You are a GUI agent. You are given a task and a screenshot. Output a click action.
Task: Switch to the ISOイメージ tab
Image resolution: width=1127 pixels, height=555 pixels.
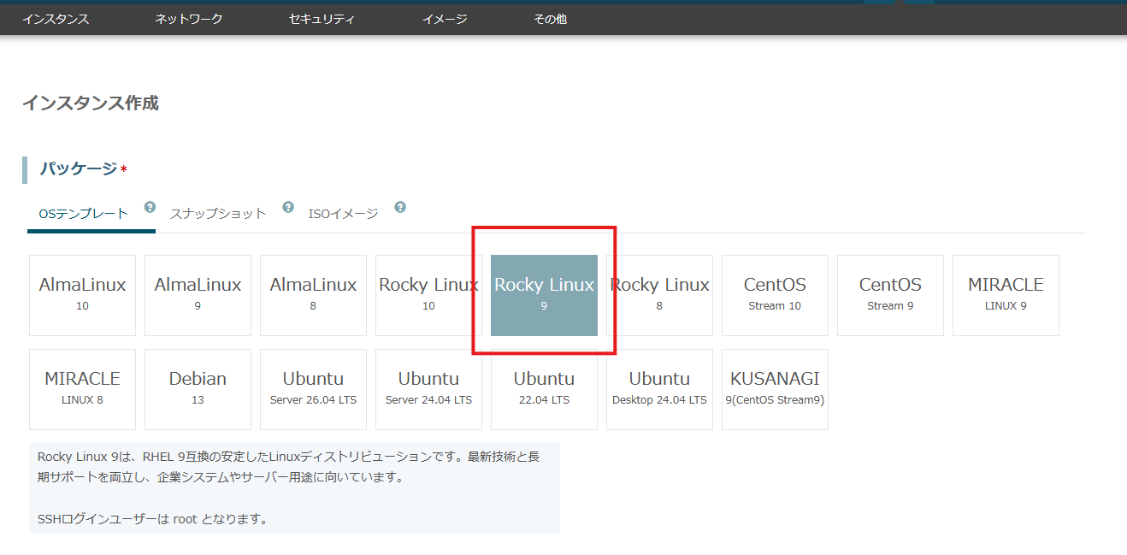343,214
